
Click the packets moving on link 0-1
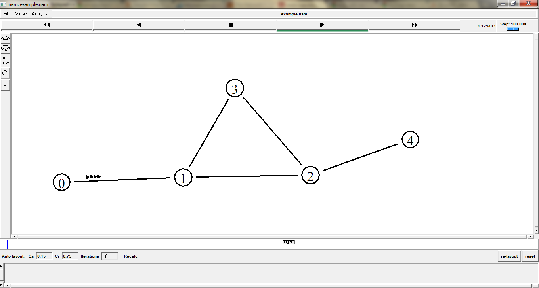(94, 176)
